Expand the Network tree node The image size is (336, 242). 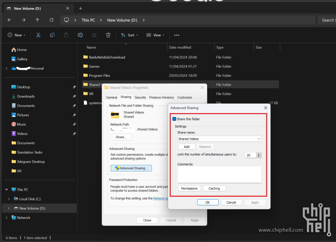pyautogui.click(x=7, y=218)
